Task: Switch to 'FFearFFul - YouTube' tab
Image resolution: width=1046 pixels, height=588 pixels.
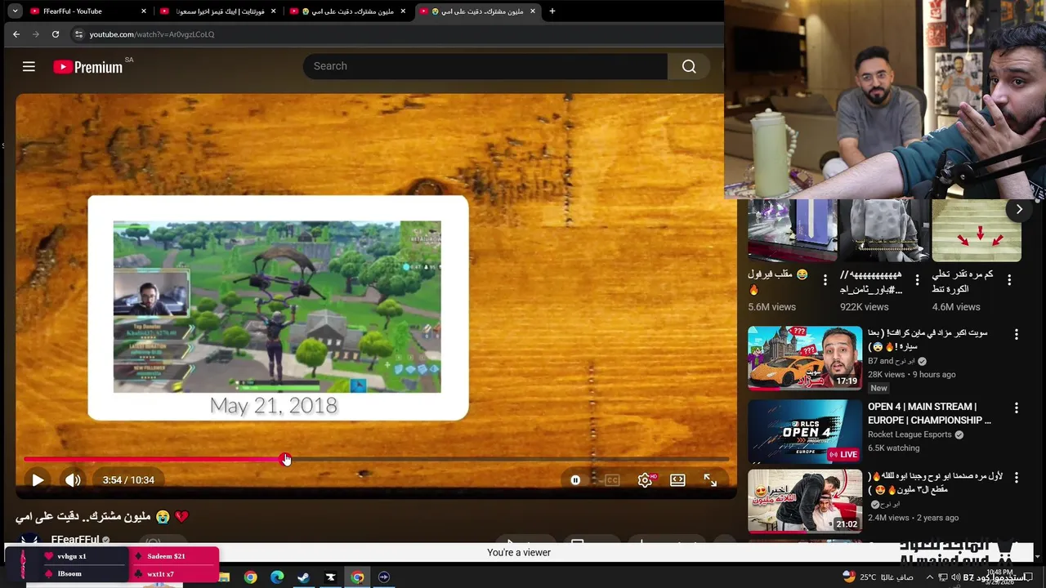Action: click(87, 11)
